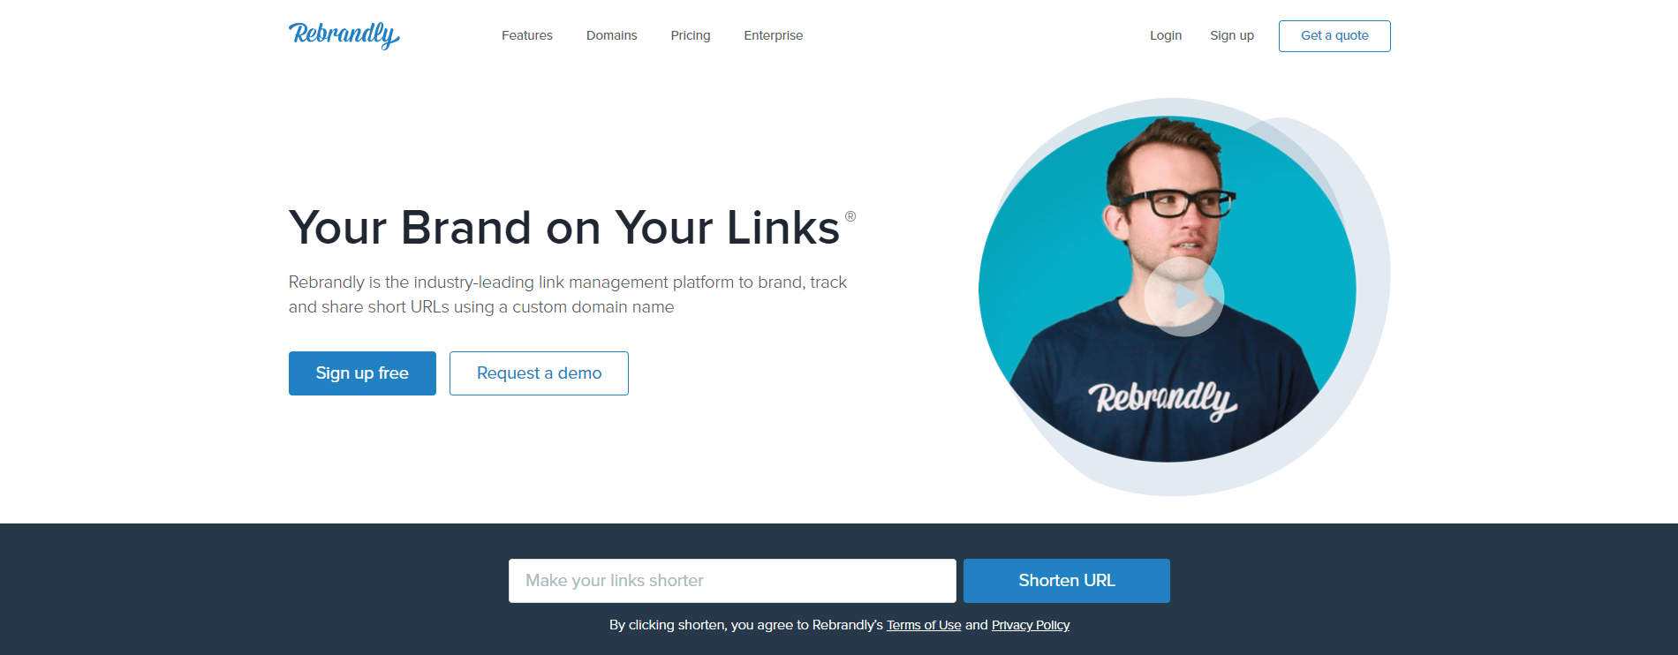Open the Features menu item
Screen dimensions: 1678x655
click(527, 35)
